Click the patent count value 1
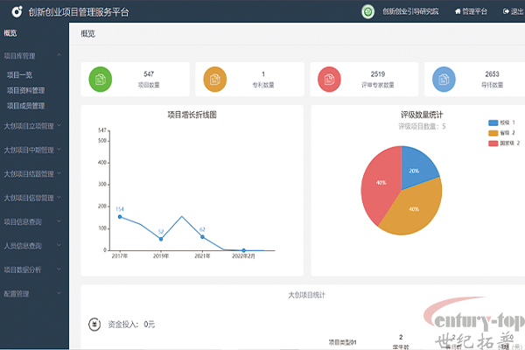This screenshot has height=350, width=525. point(263,74)
